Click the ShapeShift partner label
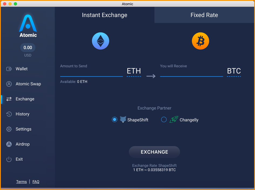The image size is (255, 190). (x=138, y=120)
